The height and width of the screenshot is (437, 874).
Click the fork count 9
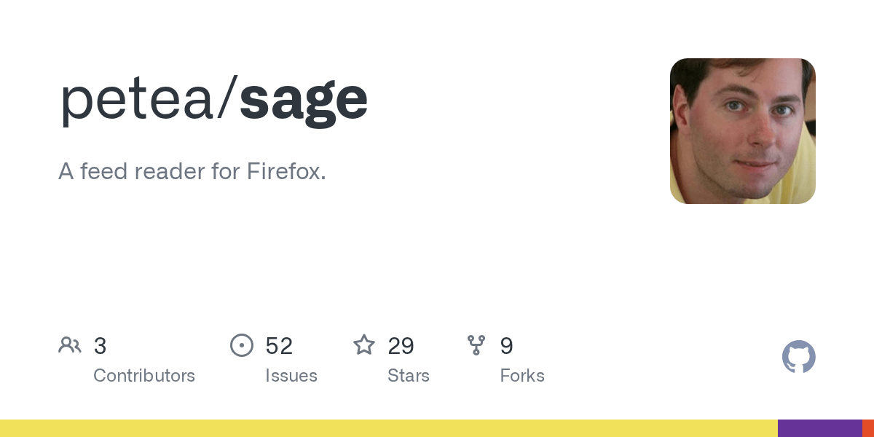[x=506, y=346]
